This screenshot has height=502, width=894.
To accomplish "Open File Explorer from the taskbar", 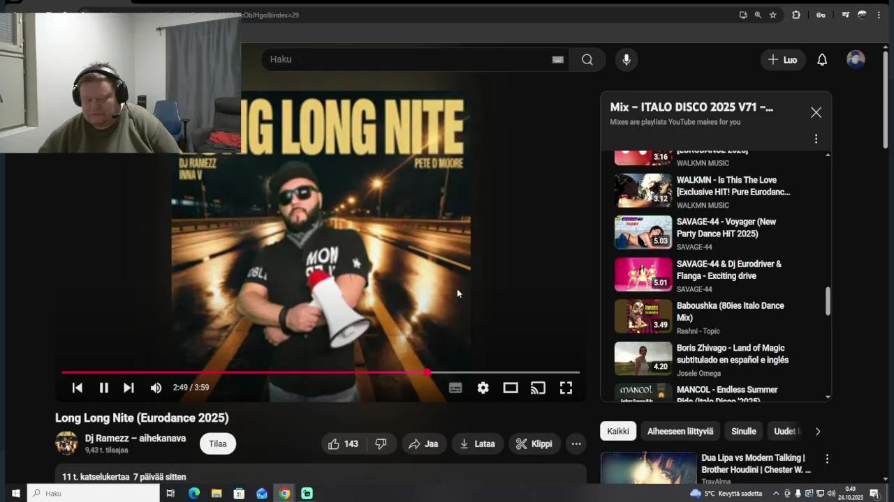I will tap(217, 493).
